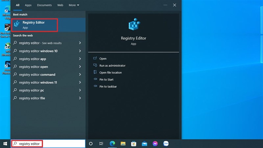Image resolution: width=263 pixels, height=148 pixels.
Task: Close the search panel with the X
Action: click(175, 5)
